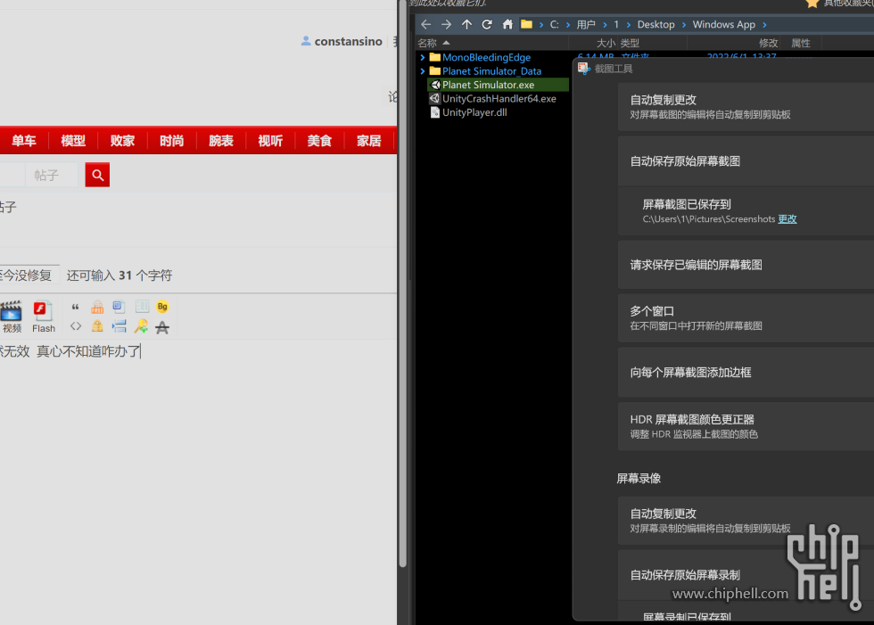
Task: Expand the Planet Simulator_Data folder
Action: coord(421,70)
